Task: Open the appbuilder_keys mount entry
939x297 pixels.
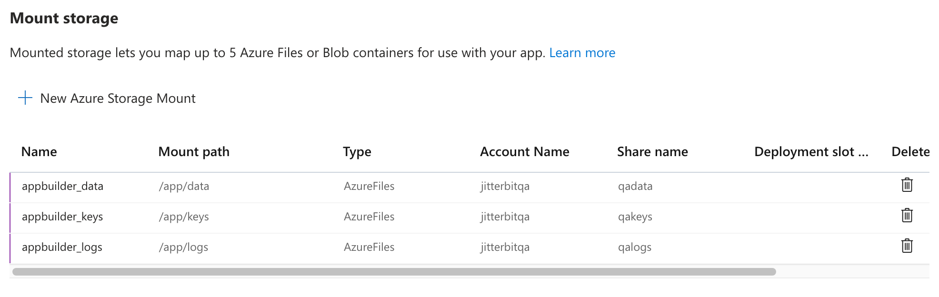Action: (x=62, y=217)
